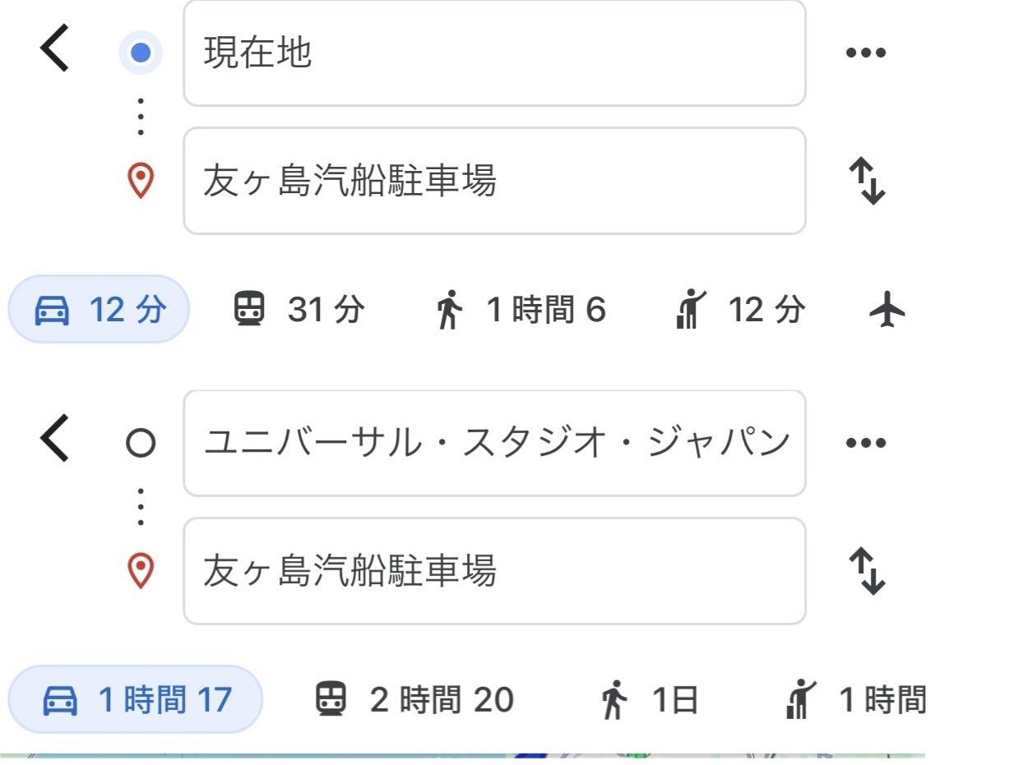Choose the ride-hailing tab showing 12 分
1018x765 pixels.
pyautogui.click(x=738, y=310)
